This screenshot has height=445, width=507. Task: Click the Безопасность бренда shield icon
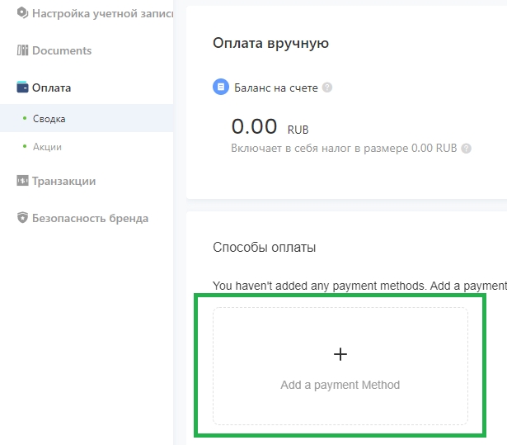coord(22,218)
